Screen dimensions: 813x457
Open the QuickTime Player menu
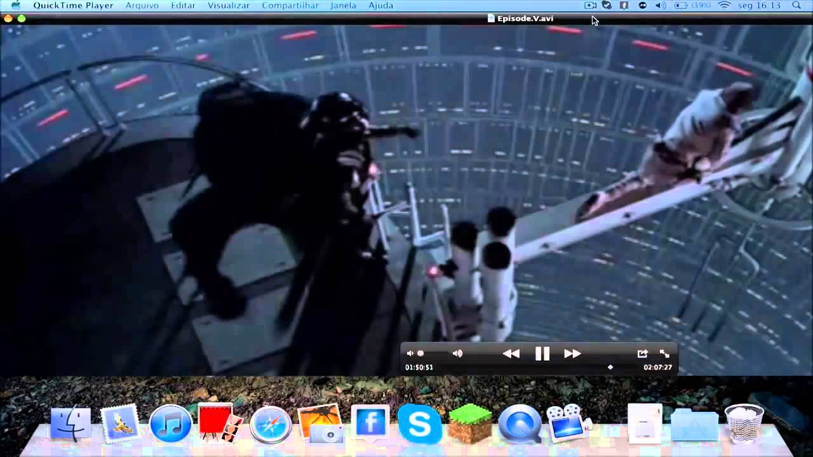pos(73,5)
